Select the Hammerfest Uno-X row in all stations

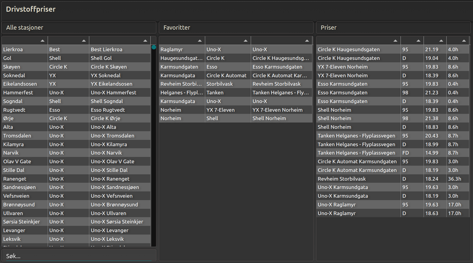click(76, 93)
